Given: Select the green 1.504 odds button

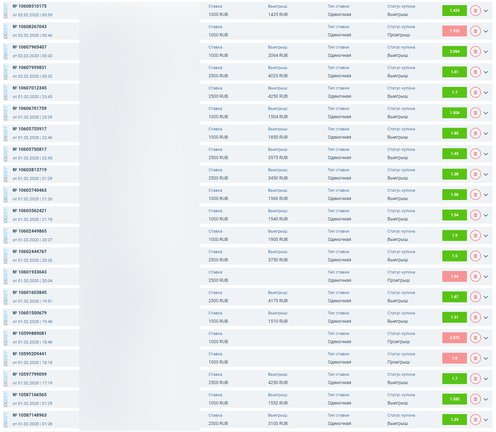Looking at the screenshot, I should [454, 113].
